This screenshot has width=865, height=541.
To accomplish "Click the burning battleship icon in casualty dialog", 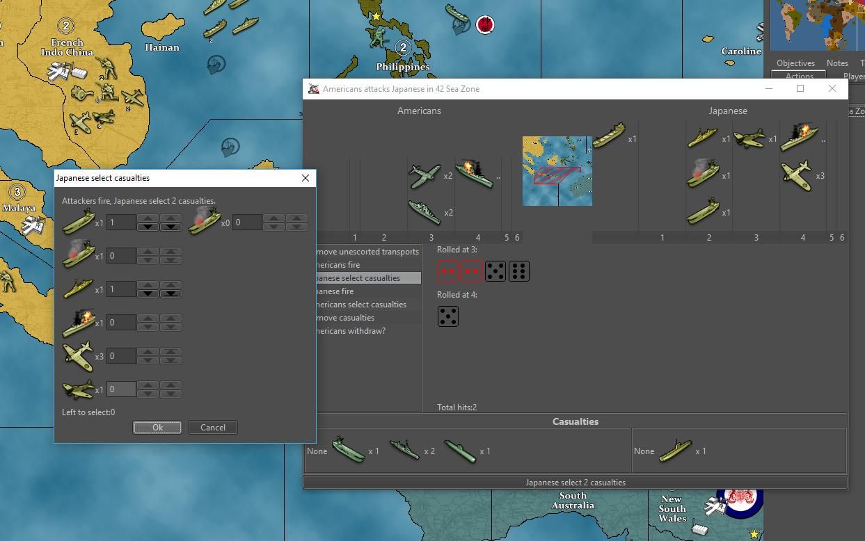I will point(78,323).
